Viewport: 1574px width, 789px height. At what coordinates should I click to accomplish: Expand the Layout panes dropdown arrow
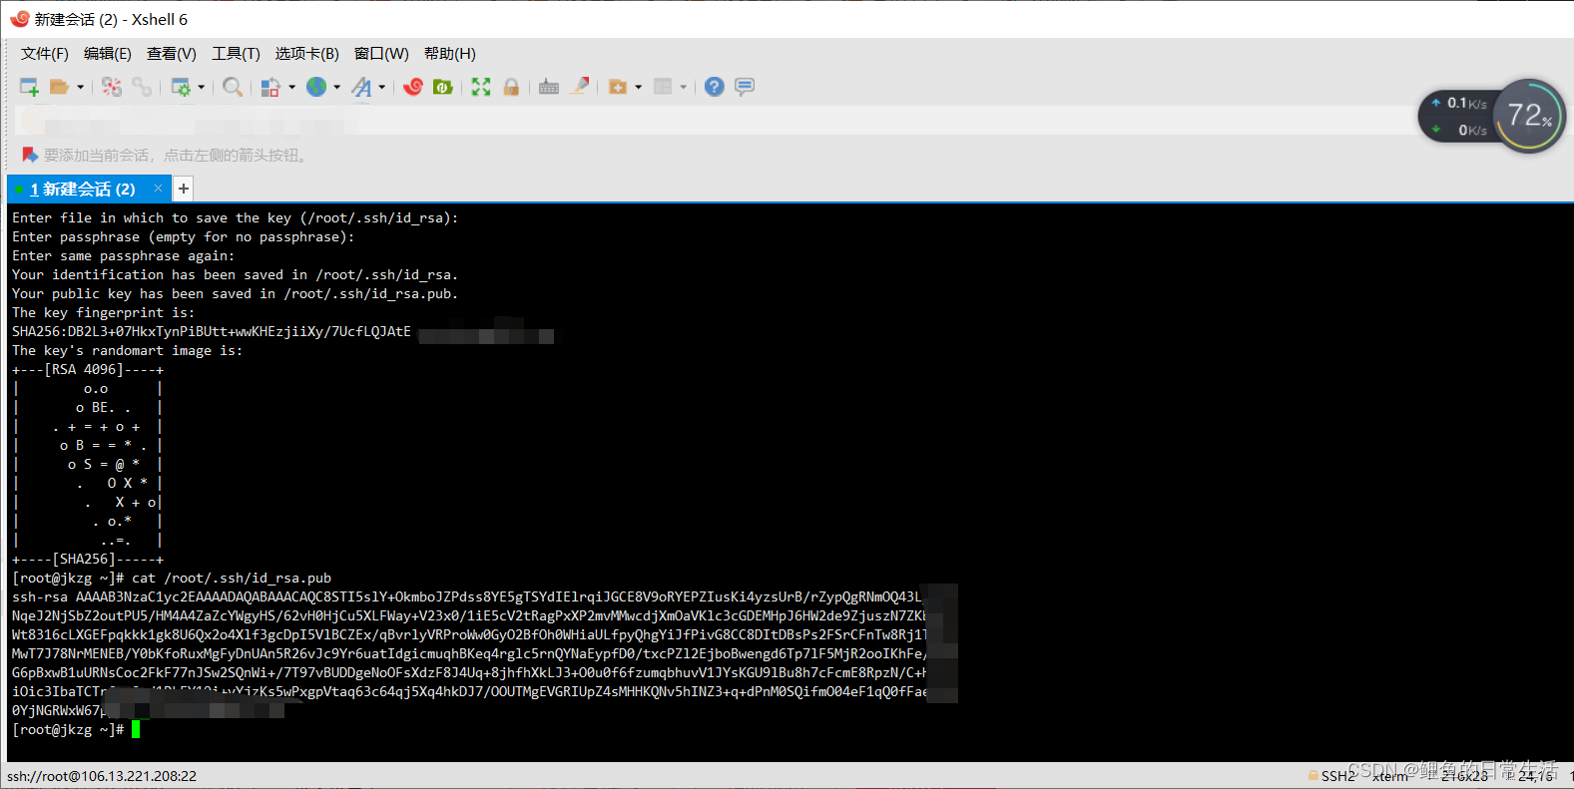(683, 87)
